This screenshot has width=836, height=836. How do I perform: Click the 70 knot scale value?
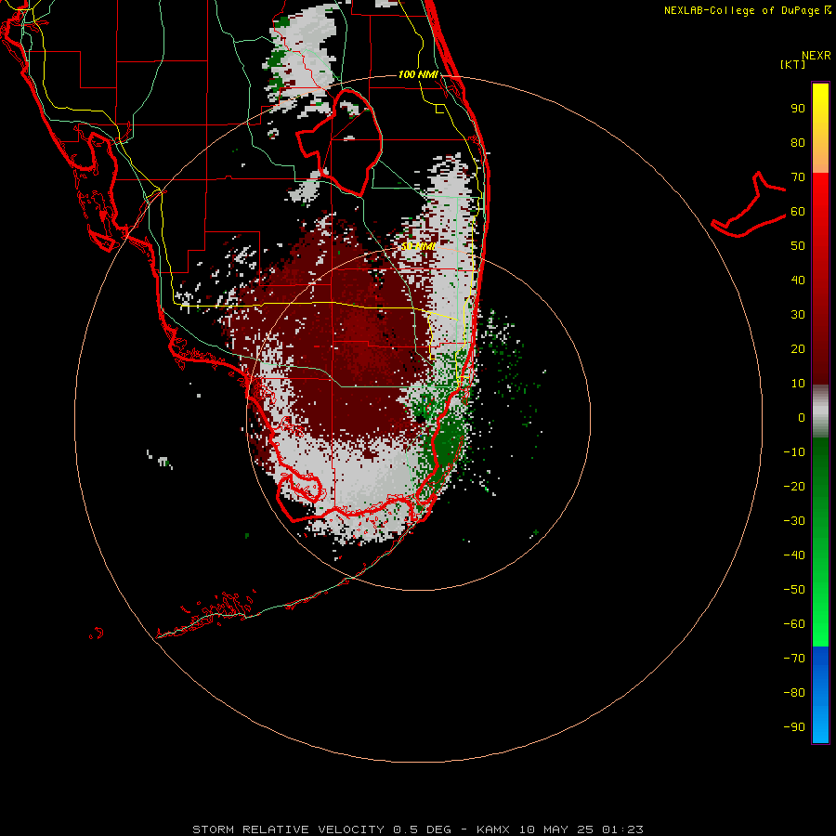(x=798, y=177)
